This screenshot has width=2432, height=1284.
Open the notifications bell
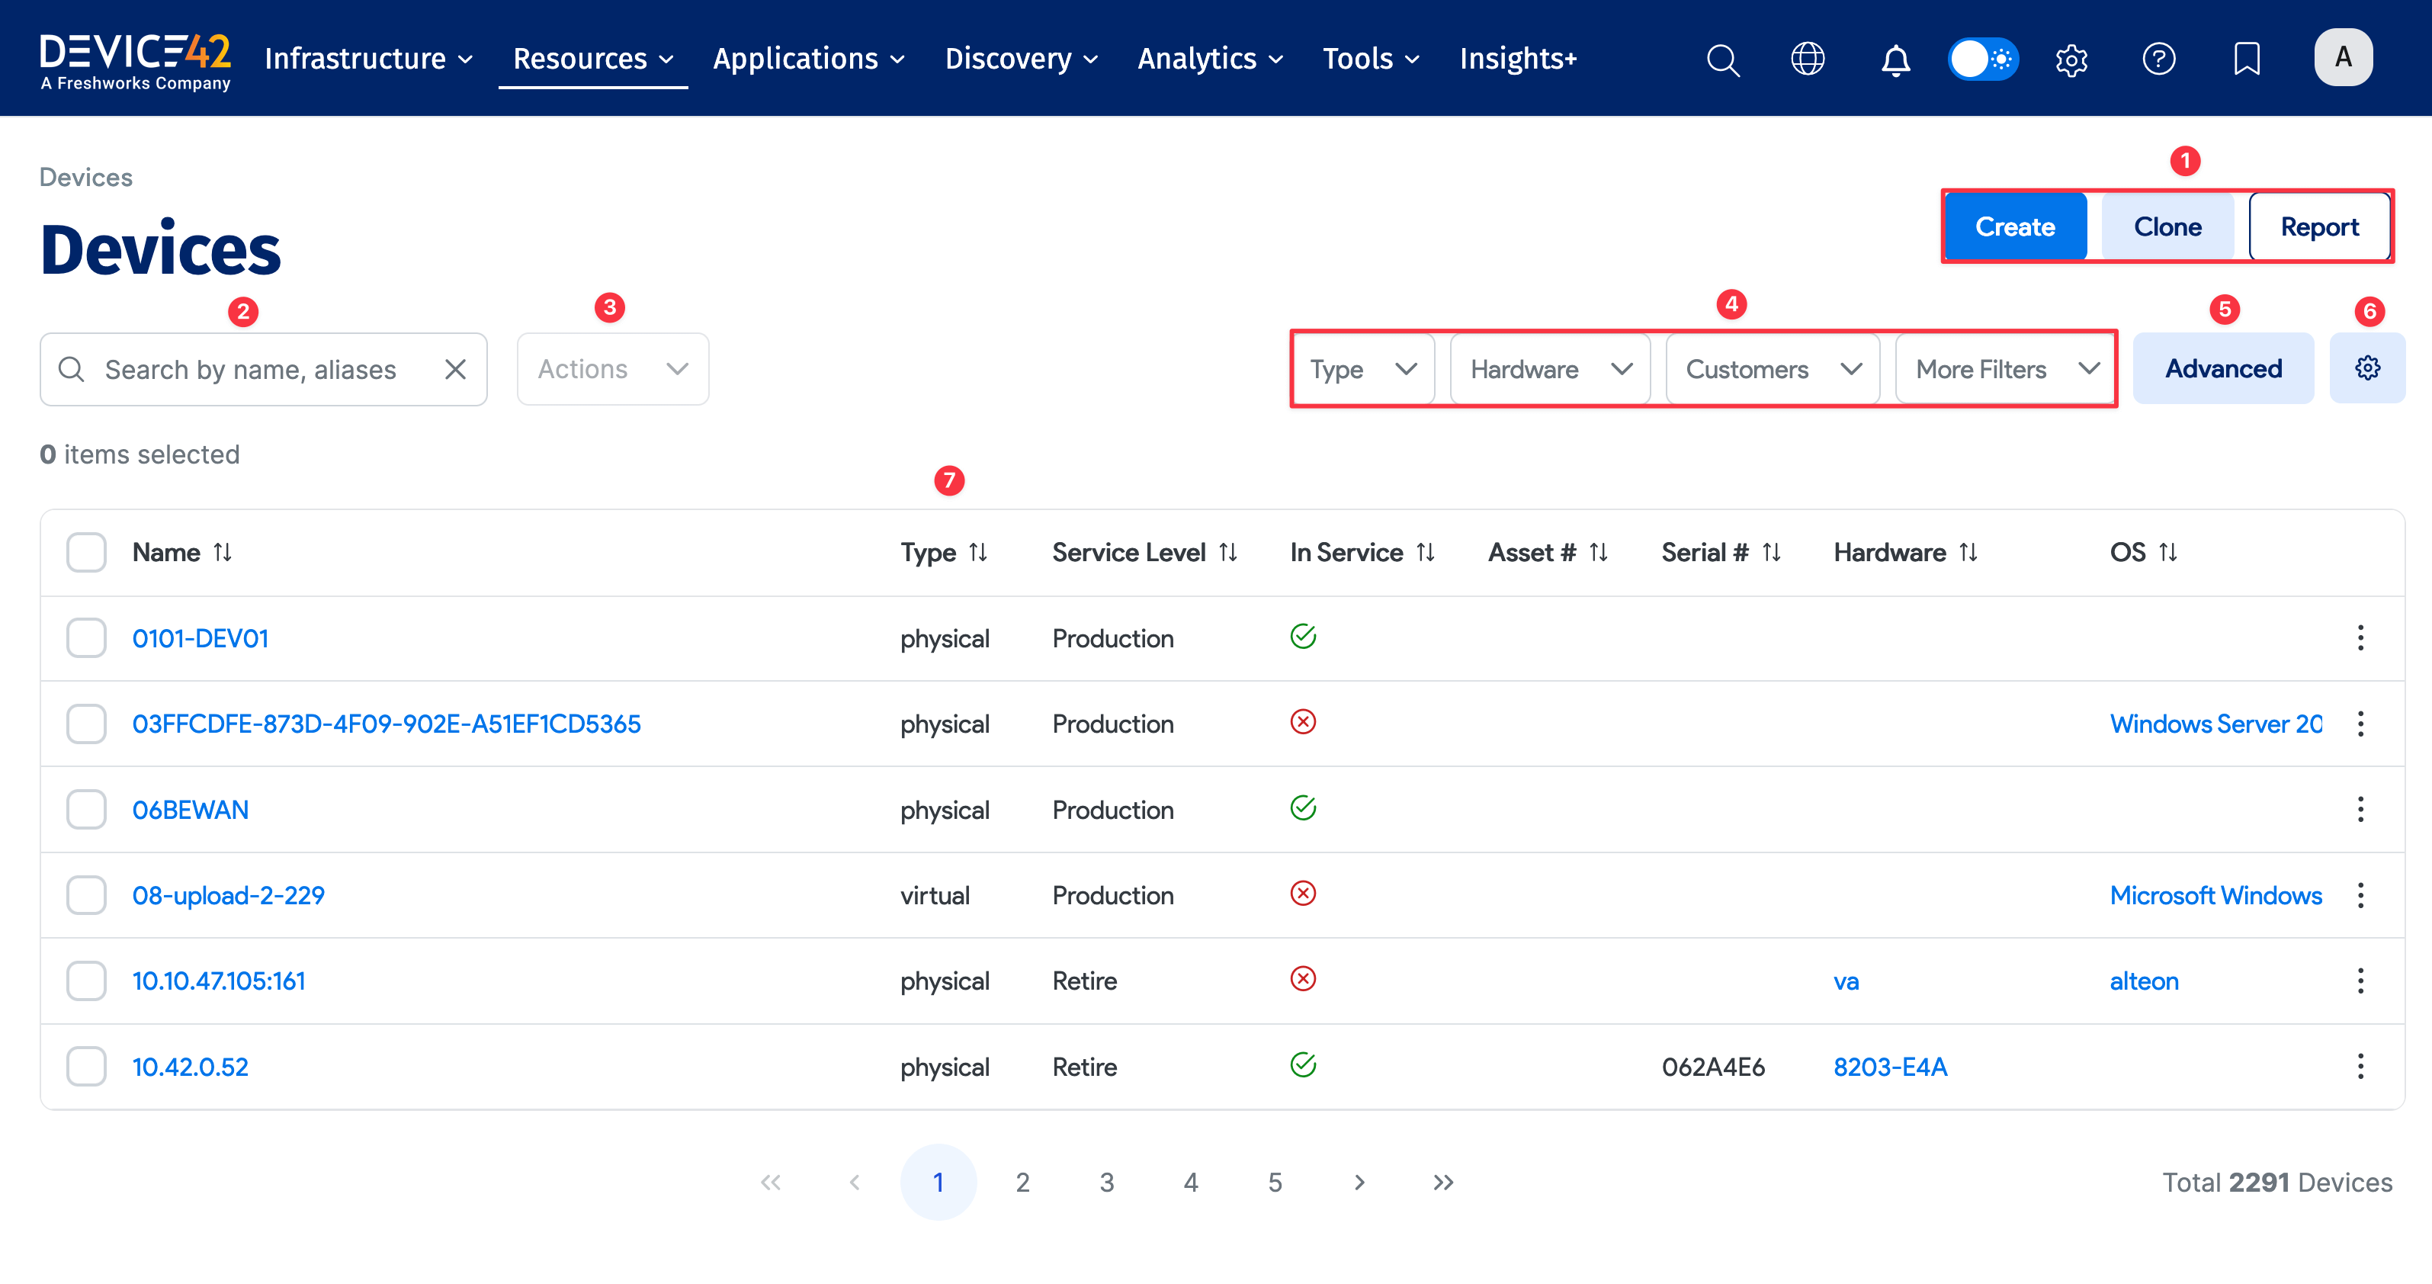coord(1896,59)
